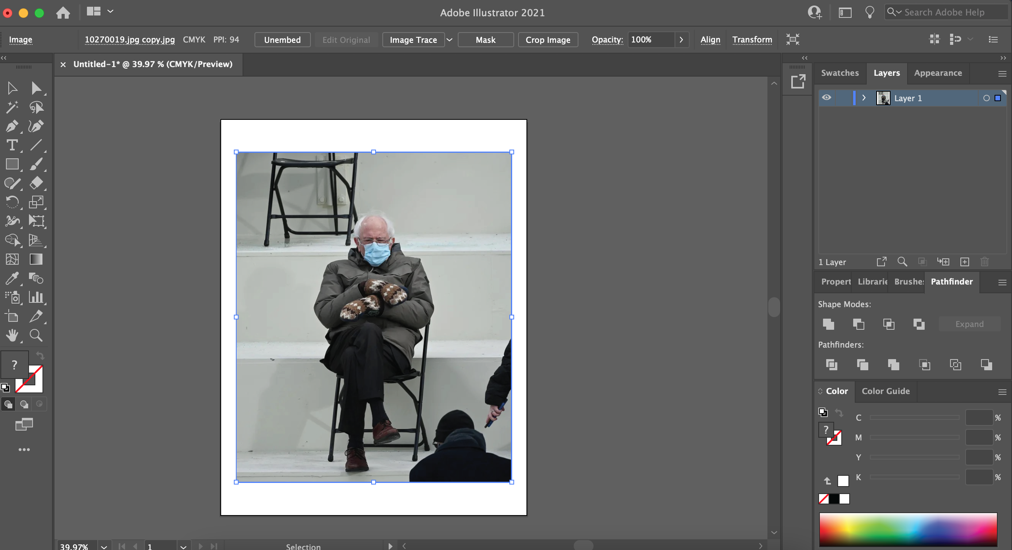Select the Zoom tool
1012x550 pixels.
[36, 335]
